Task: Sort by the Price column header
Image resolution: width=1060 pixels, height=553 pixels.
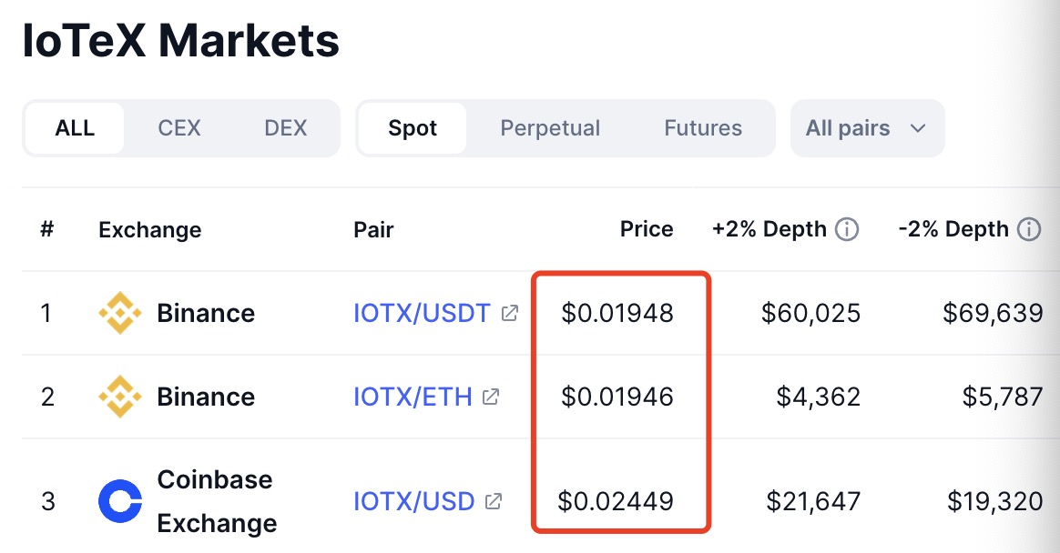Action: tap(647, 229)
